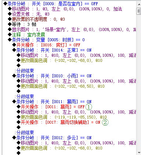Select the 移动图片 row under the 暴雨 branch
Viewport: 141px width, 155px height.
tap(76, 112)
